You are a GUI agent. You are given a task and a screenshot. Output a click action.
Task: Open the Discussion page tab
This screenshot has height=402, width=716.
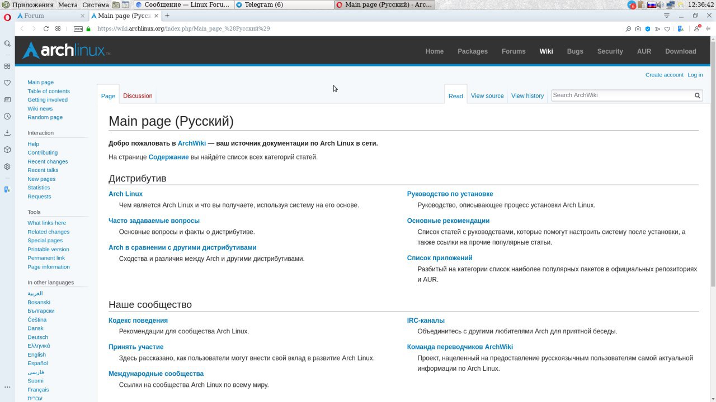(138, 95)
